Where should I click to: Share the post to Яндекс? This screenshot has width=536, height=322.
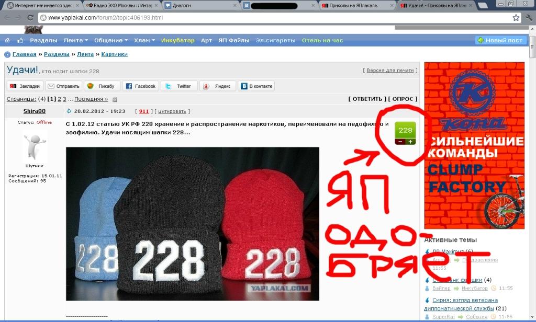click(x=217, y=86)
